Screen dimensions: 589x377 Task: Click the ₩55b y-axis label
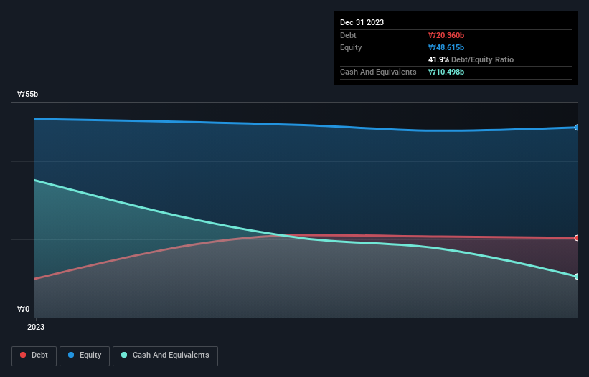(27, 94)
